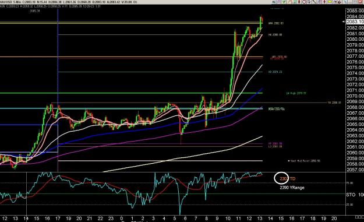Click hour 8 on the time axis

coord(206,219)
